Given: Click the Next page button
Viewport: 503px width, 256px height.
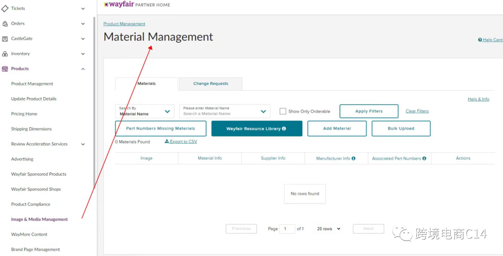Looking at the screenshot, I should coord(368,229).
